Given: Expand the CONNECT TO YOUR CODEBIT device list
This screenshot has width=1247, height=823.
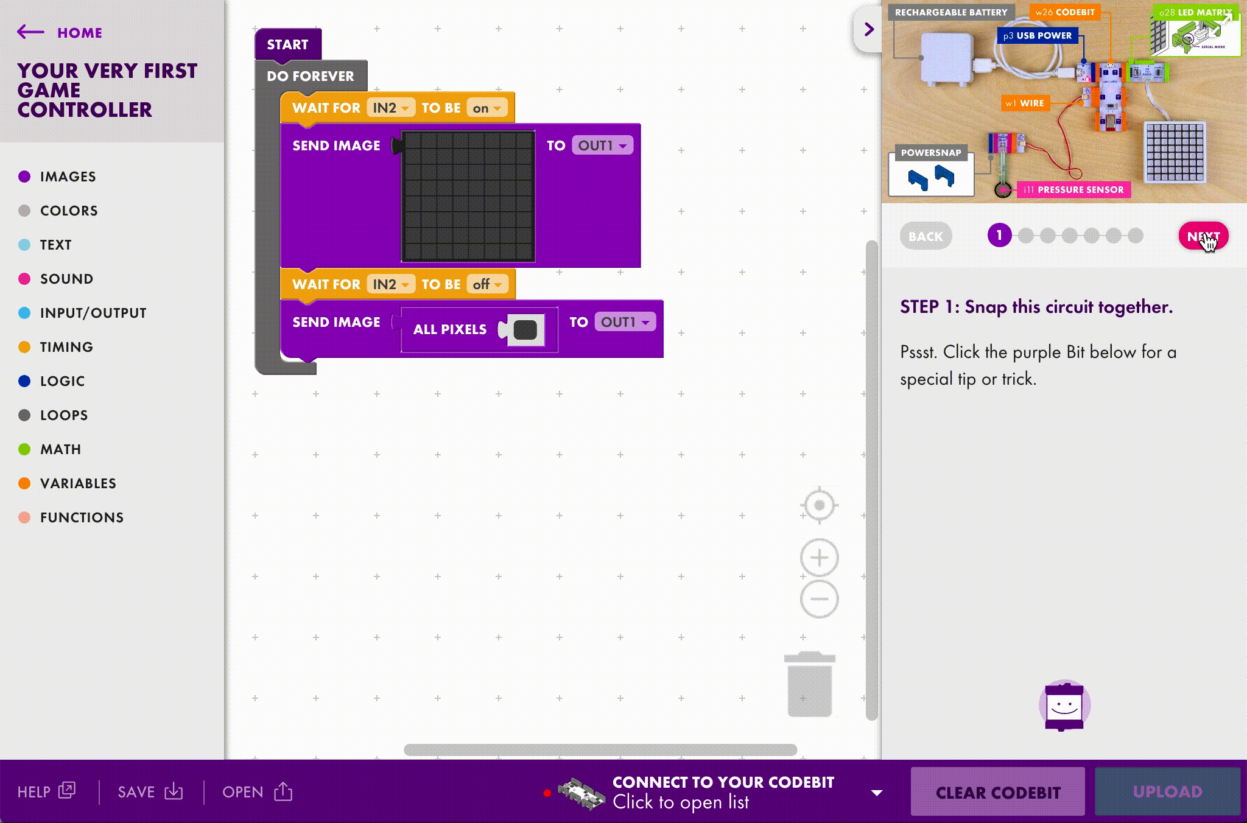Looking at the screenshot, I should [x=877, y=791].
